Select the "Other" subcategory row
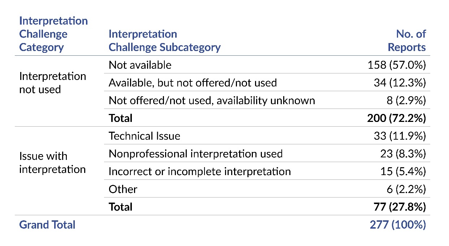The image size is (449, 246). 123,189
